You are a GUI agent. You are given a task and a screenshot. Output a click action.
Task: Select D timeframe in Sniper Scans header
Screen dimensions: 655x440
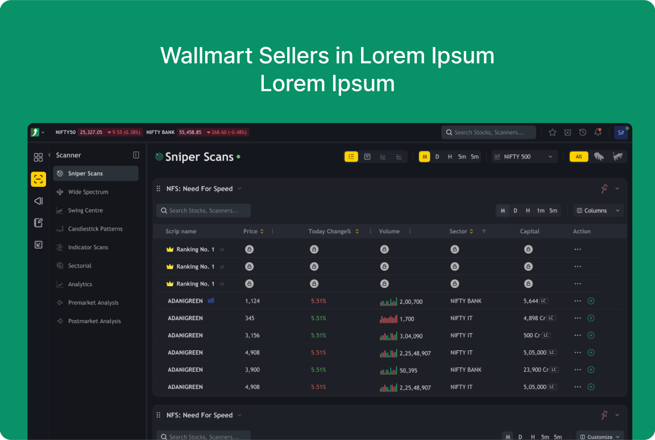[x=437, y=157]
